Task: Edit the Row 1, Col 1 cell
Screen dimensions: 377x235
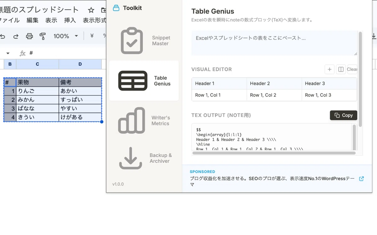Action: 219,95
